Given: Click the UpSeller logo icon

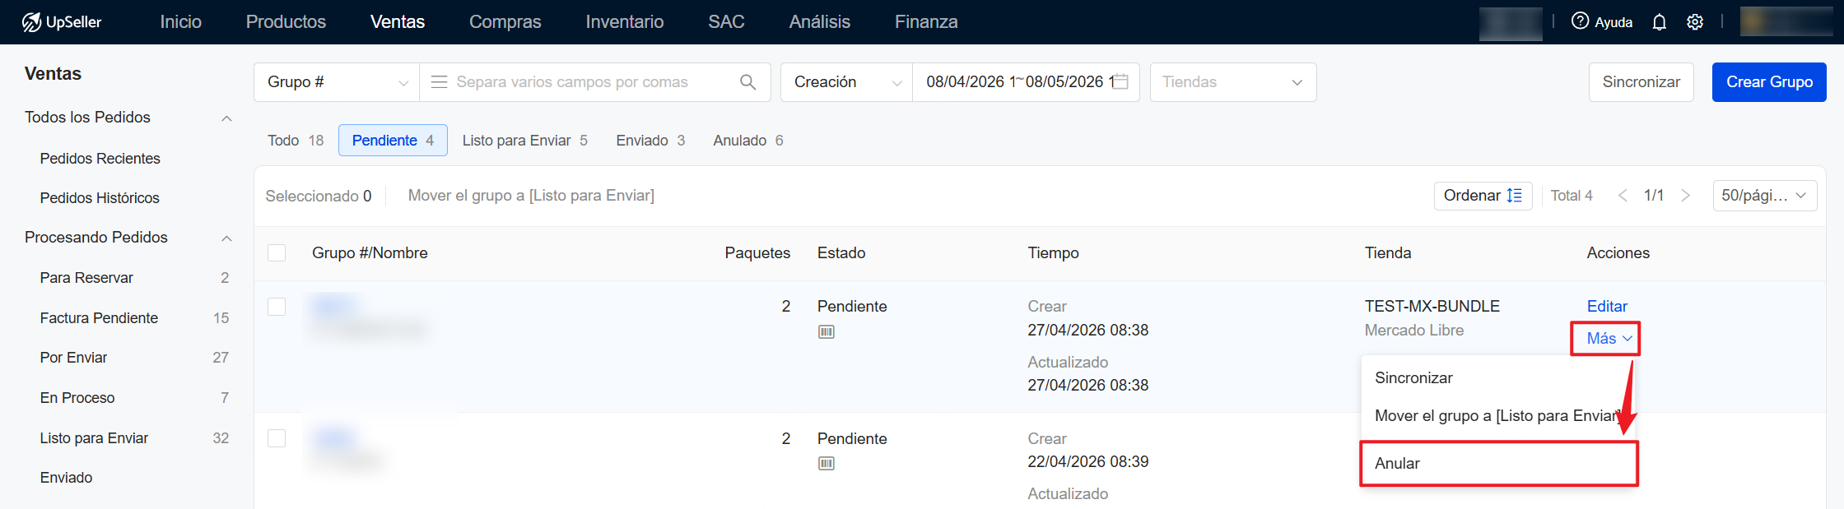Looking at the screenshot, I should [32, 22].
